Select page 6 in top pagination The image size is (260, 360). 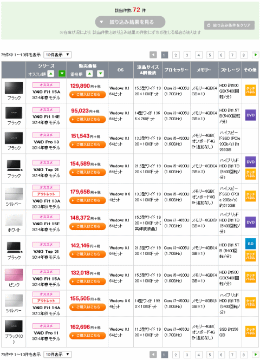tap(221, 55)
